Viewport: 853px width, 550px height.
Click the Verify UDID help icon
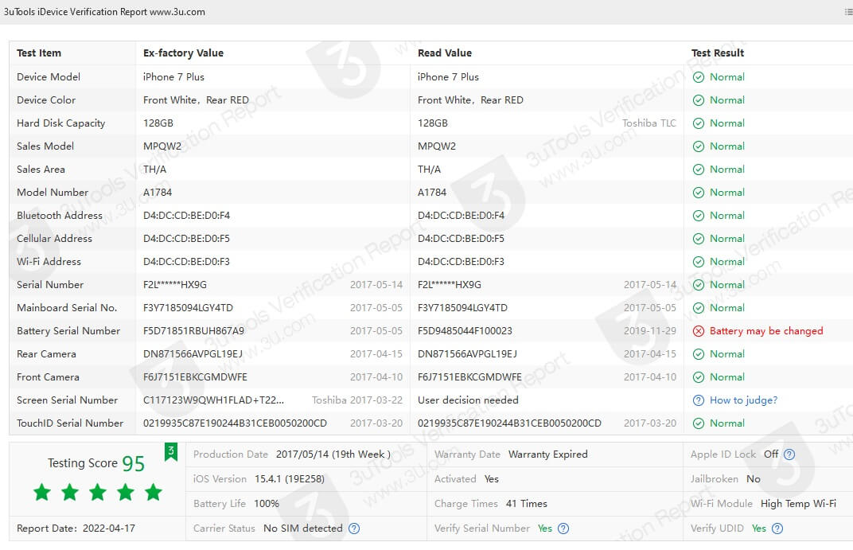[777, 529]
